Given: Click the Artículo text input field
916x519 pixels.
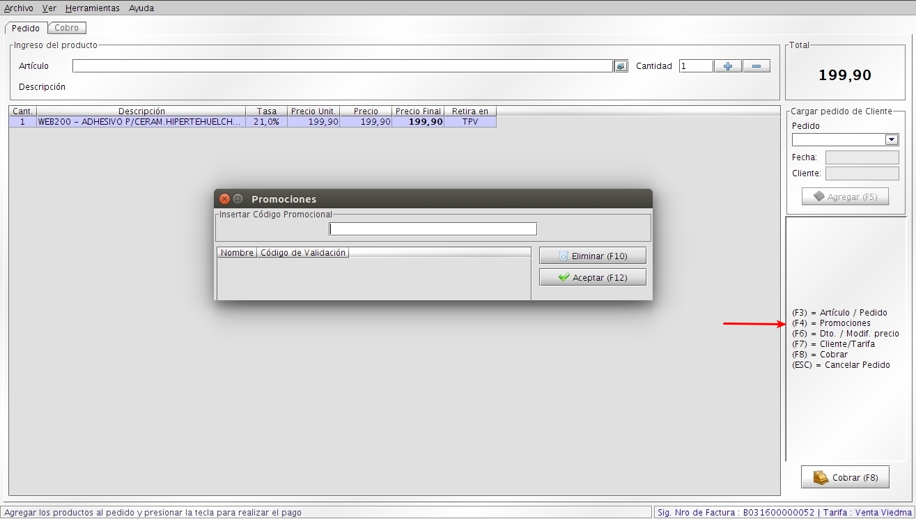Looking at the screenshot, I should point(342,66).
